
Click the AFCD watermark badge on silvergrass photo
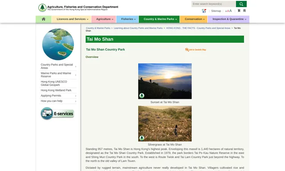142,138
